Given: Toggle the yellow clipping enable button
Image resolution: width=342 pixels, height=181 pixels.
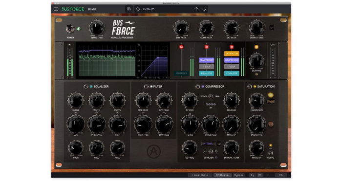Looking at the screenshot, I should point(256,47).
